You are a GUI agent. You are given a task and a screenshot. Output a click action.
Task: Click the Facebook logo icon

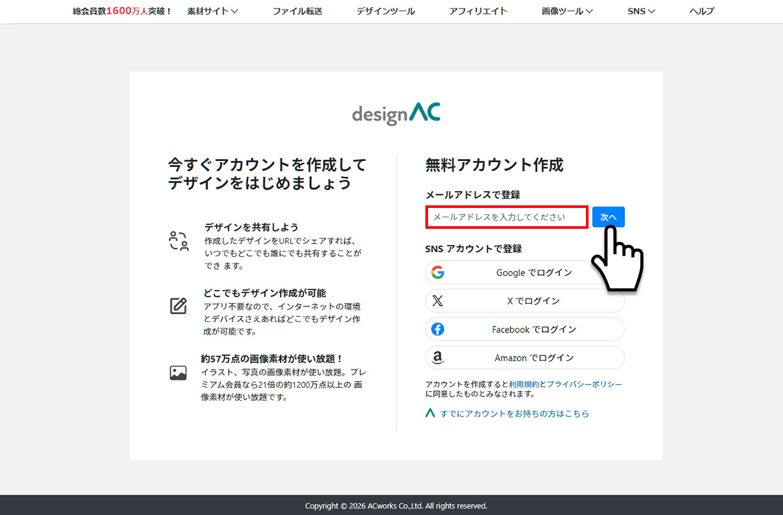438,329
